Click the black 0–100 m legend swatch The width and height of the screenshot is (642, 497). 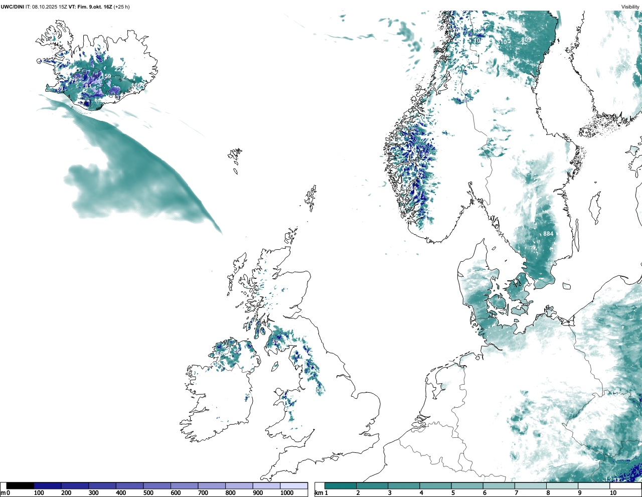coord(20,485)
